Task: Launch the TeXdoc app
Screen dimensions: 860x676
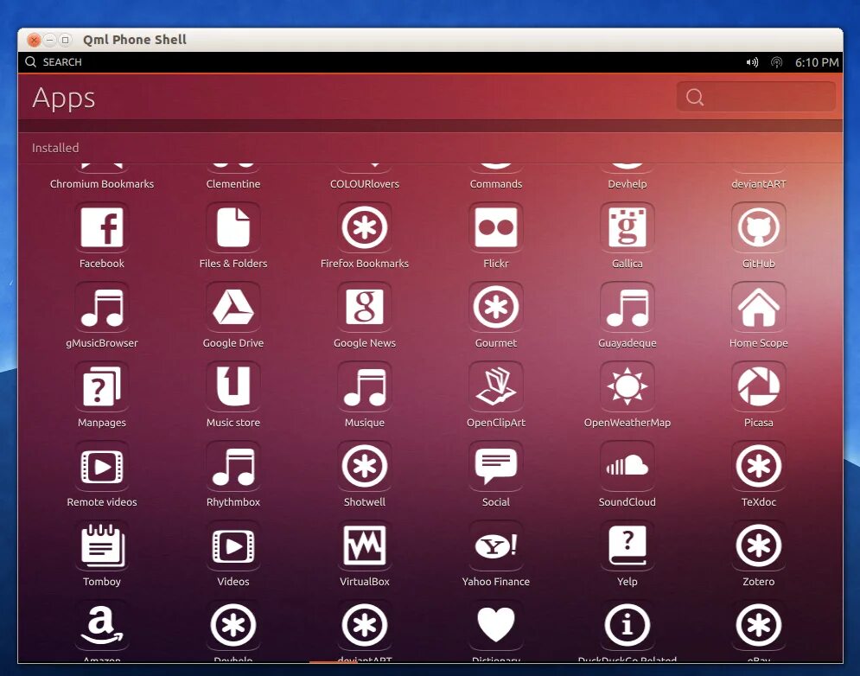Action: pos(759,466)
